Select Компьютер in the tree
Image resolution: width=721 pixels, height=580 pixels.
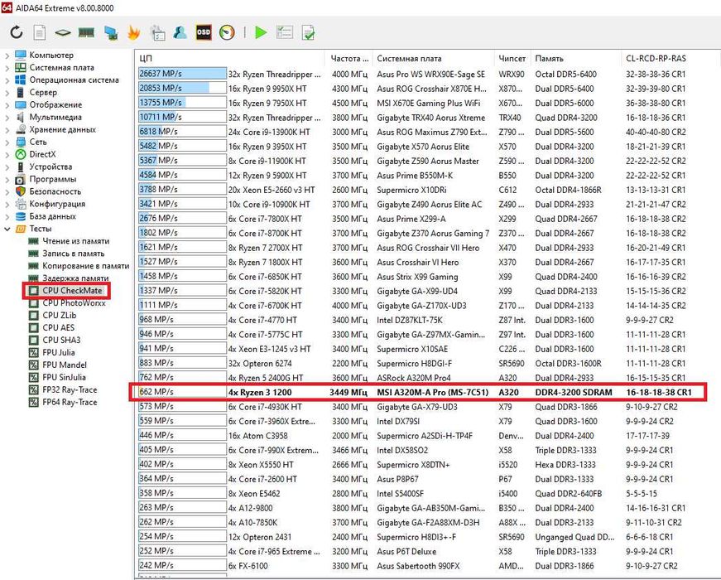[x=51, y=55]
